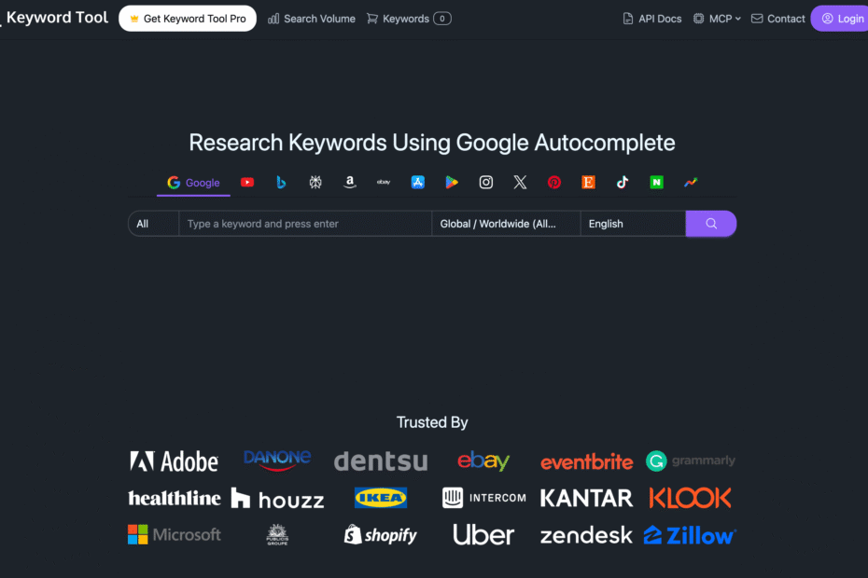
Task: Click the KLOOK logo
Action: 691,498
